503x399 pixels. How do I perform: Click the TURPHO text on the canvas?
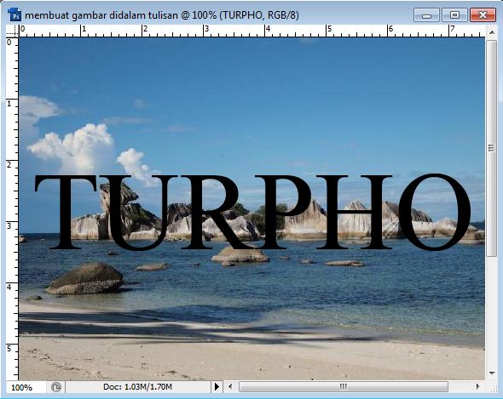pyautogui.click(x=253, y=212)
